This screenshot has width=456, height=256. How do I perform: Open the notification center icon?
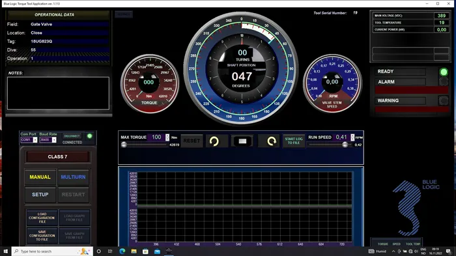tap(449, 251)
